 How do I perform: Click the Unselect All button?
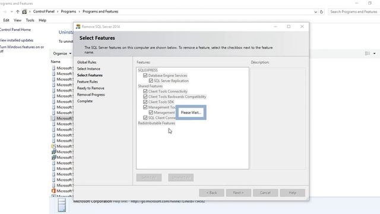[180, 178]
